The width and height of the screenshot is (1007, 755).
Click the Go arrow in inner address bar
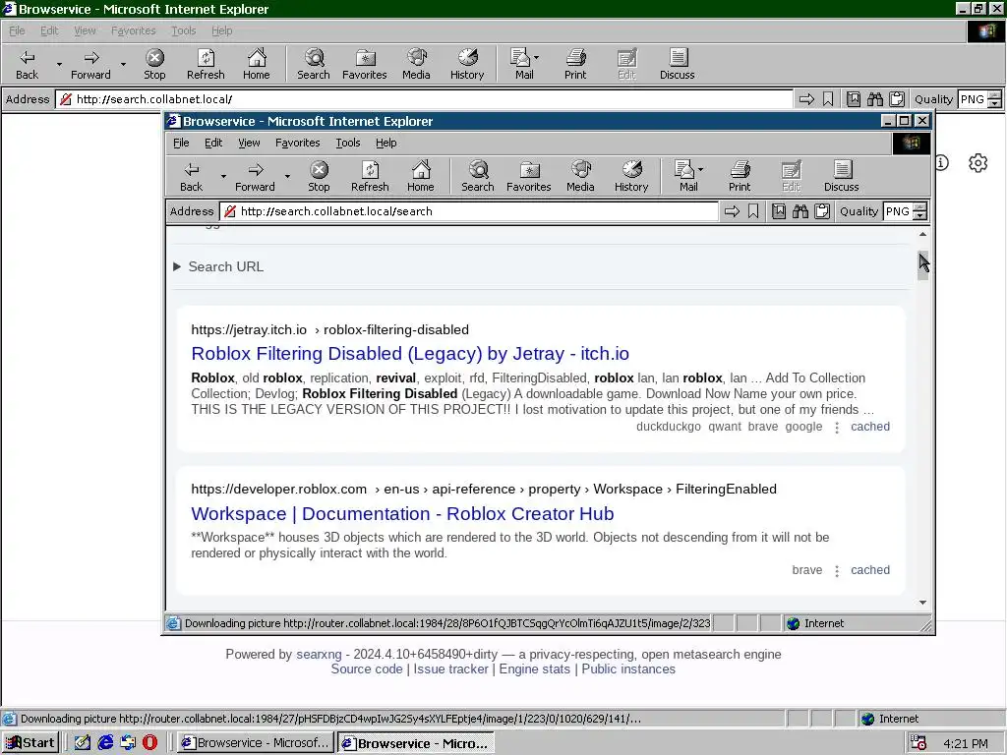click(732, 211)
